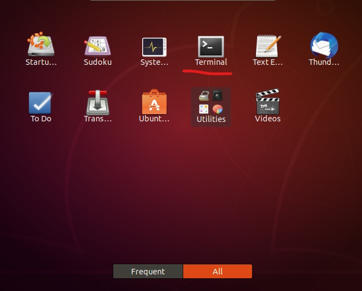Open the System Monitor icon
The image size is (362, 291).
click(x=154, y=46)
